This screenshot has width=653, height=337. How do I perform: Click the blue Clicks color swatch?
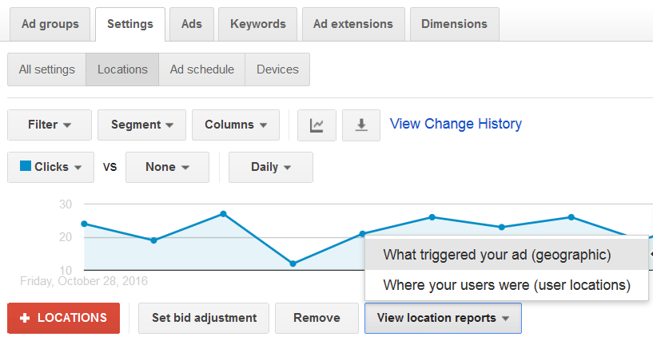(26, 167)
